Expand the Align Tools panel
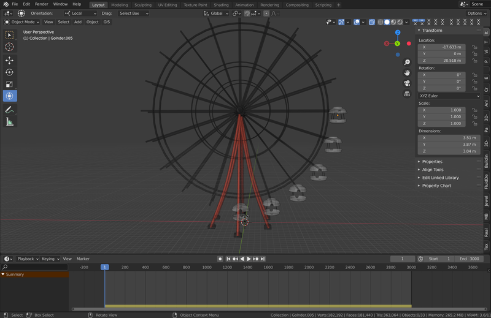 [x=433, y=170]
